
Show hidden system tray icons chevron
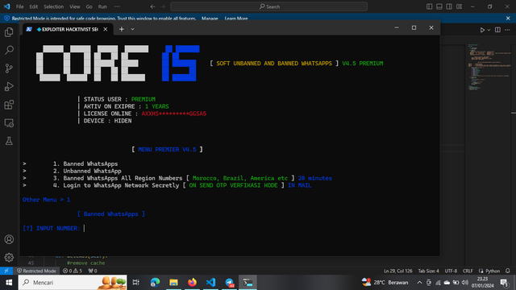pos(419,283)
